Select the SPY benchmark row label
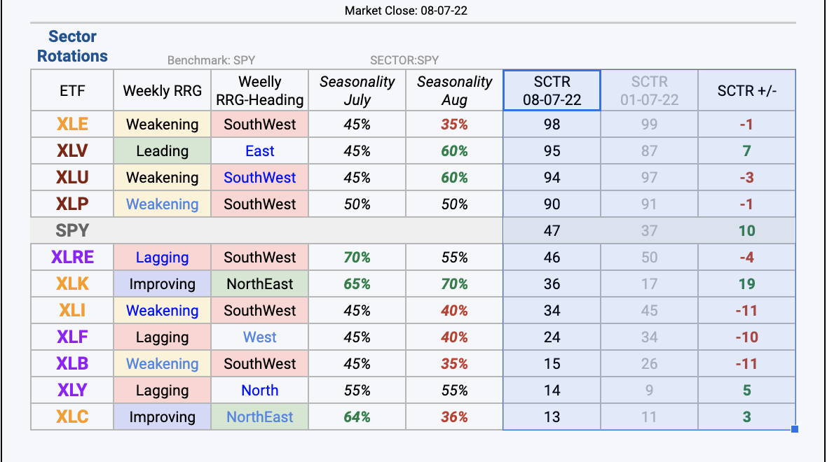 (x=72, y=231)
